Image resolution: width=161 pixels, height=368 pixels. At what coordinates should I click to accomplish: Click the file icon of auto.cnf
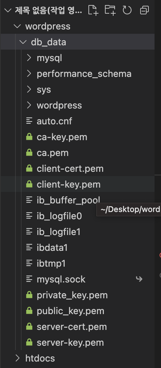29,121
